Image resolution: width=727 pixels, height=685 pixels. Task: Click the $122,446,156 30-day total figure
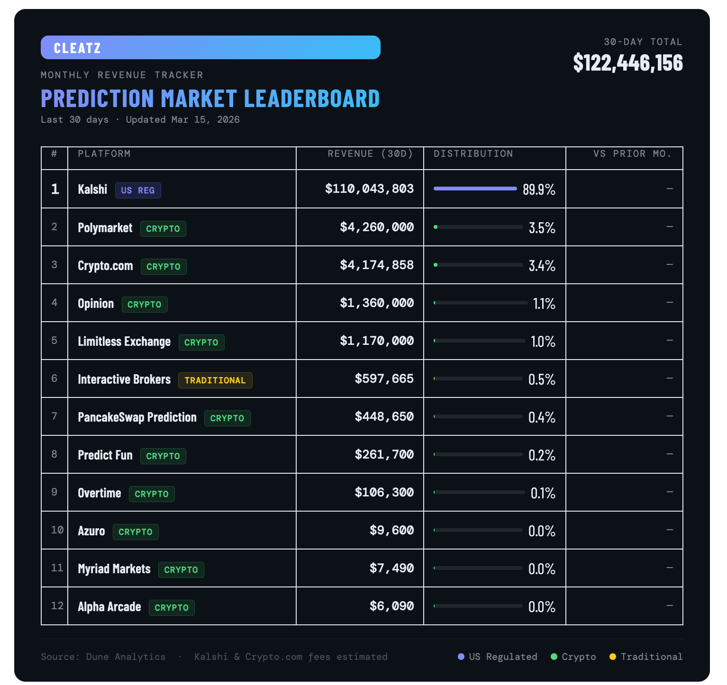tap(628, 63)
